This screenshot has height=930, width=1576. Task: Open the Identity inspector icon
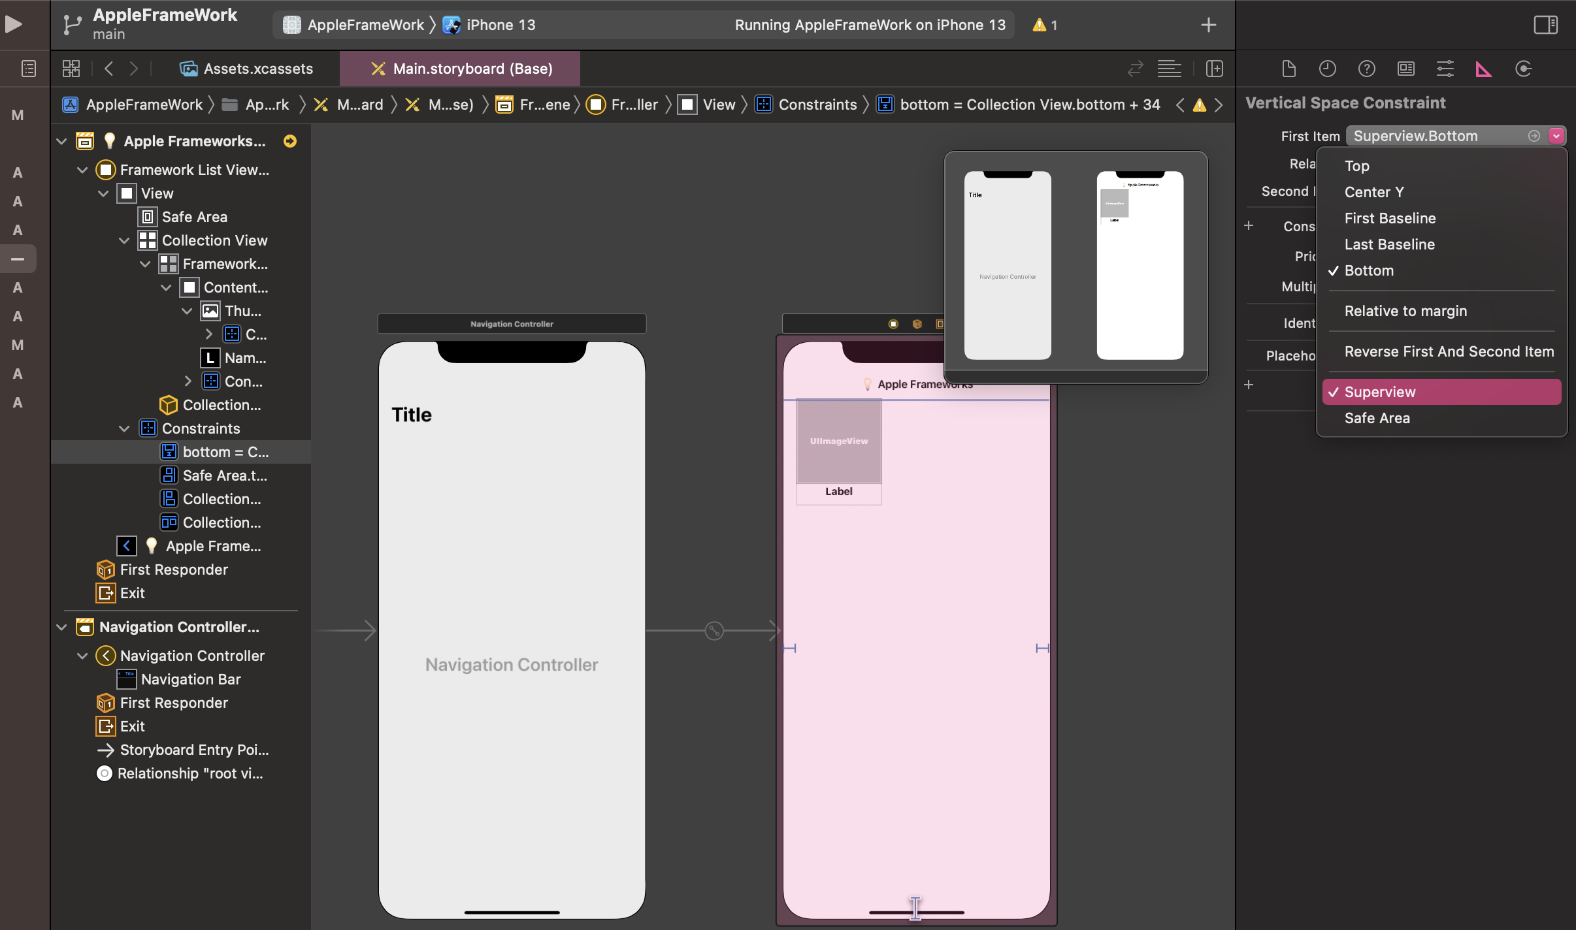point(1405,69)
